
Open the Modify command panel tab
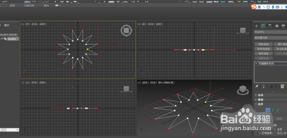tap(263, 26)
